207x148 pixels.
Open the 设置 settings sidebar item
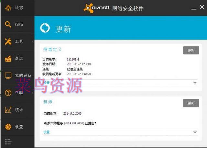(17, 127)
